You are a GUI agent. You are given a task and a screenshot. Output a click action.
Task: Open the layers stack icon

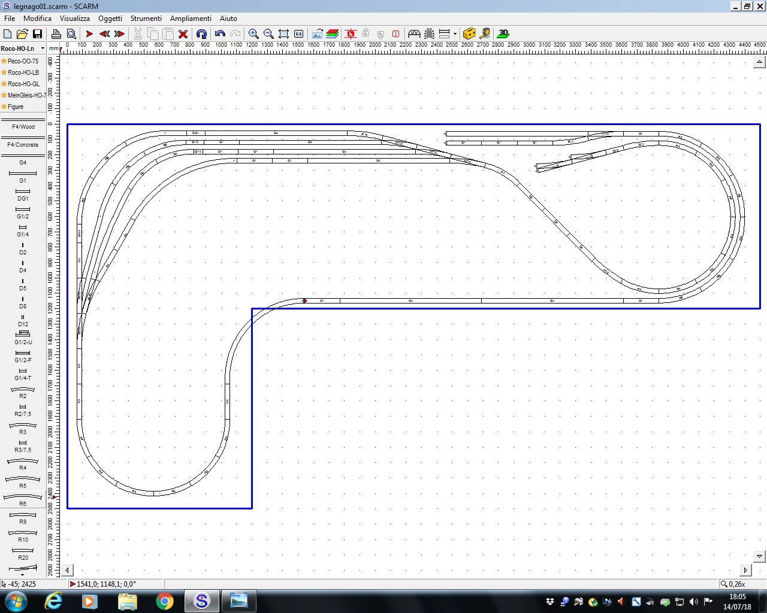333,34
